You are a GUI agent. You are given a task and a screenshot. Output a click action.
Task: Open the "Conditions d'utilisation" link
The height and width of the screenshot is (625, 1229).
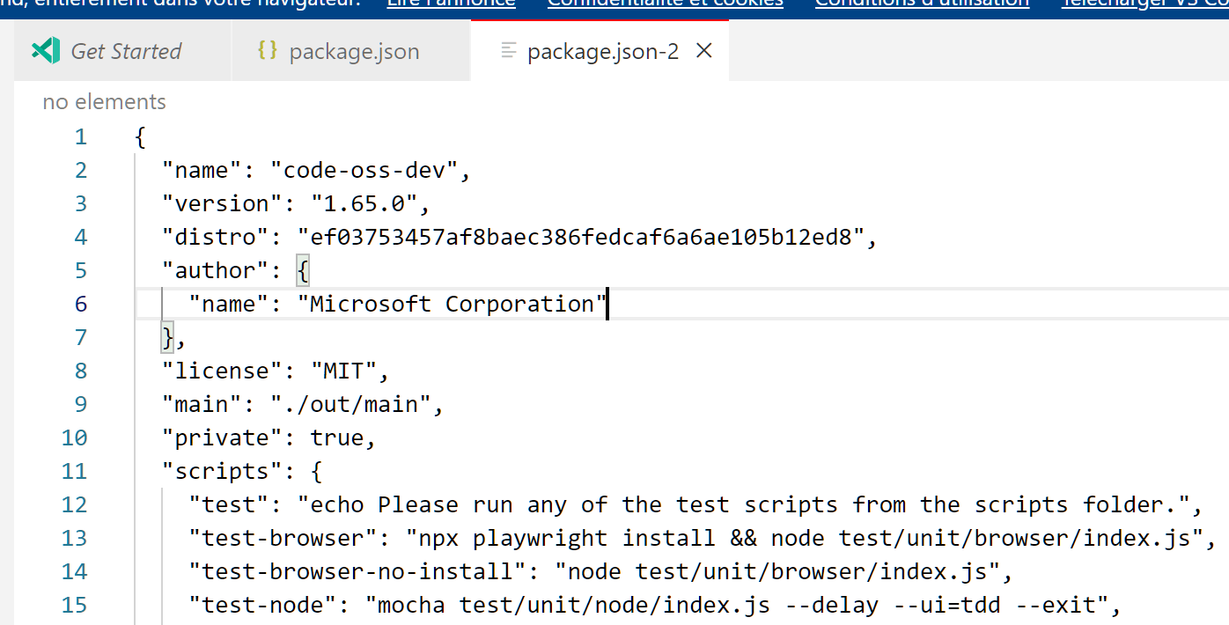[922, 4]
